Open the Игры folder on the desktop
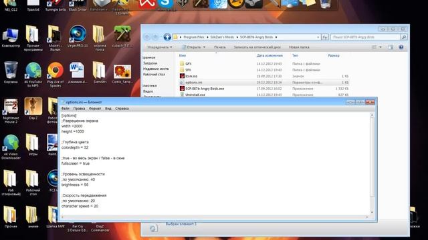The height and width of the screenshot is (240, 428). pyautogui.click(x=33, y=142)
